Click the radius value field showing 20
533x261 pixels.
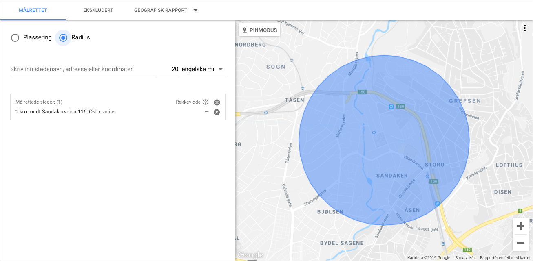[x=169, y=69]
